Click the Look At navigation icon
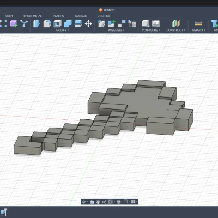The width and height of the screenshot is (218, 218). coord(92,202)
